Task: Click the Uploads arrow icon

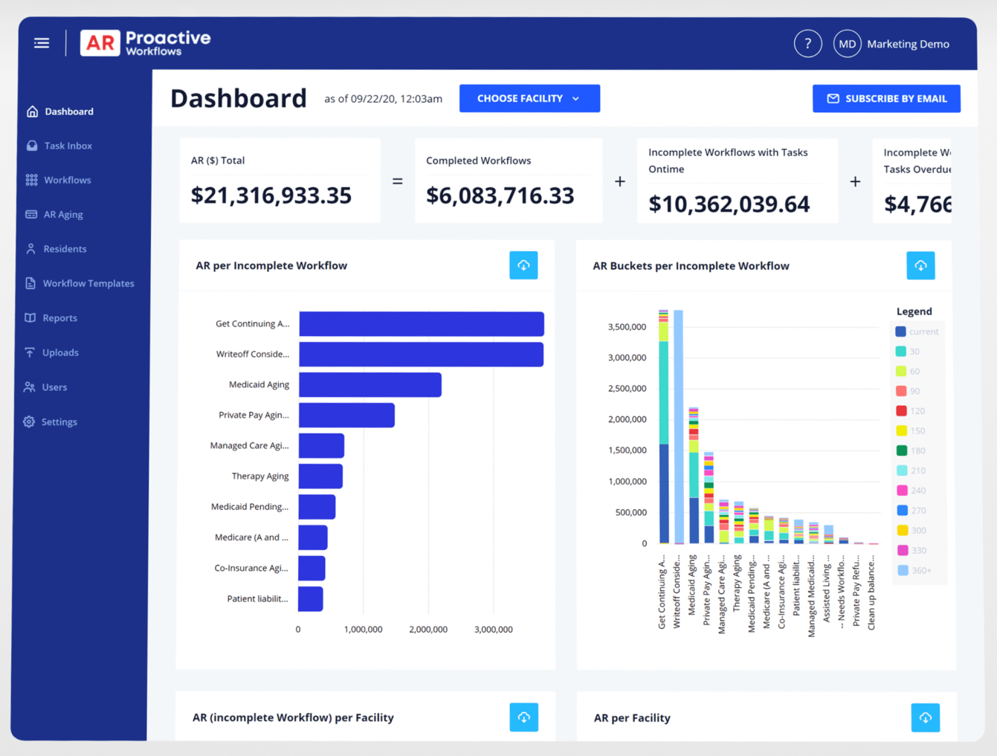Action: pos(30,352)
